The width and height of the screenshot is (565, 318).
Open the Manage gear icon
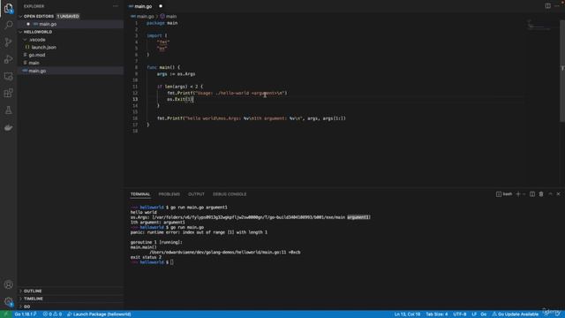coord(8,301)
